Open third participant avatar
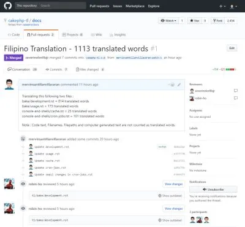245x227 pixels. coord(206,220)
